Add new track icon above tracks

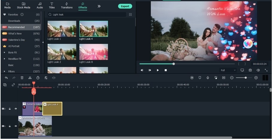point(5,85)
